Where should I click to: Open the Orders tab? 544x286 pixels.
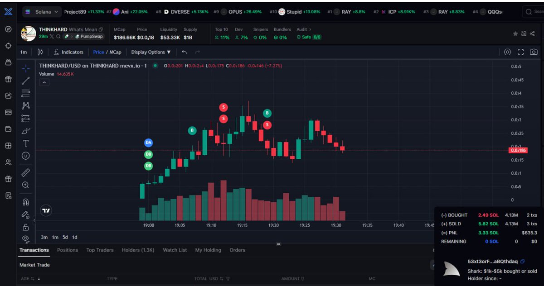[237, 250]
